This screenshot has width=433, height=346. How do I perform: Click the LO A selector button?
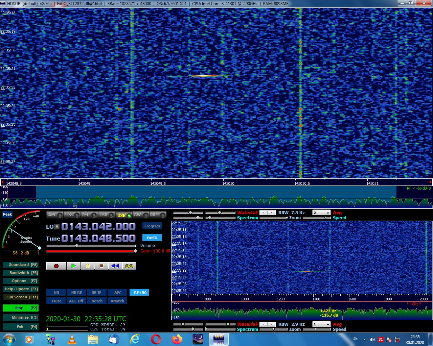click(x=57, y=227)
